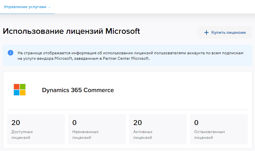
Task: Open the Активных лицензий tile showing 20
Action: click(158, 129)
